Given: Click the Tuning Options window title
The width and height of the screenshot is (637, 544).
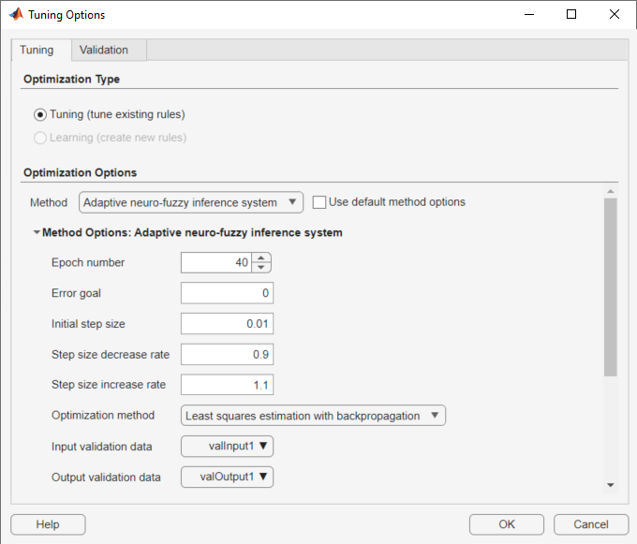Looking at the screenshot, I should pyautogui.click(x=67, y=15).
